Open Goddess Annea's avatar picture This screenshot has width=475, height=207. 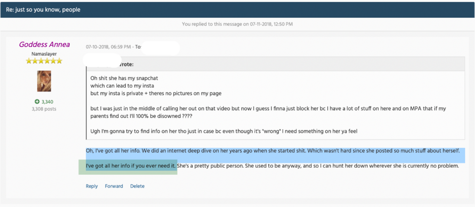[x=44, y=81]
